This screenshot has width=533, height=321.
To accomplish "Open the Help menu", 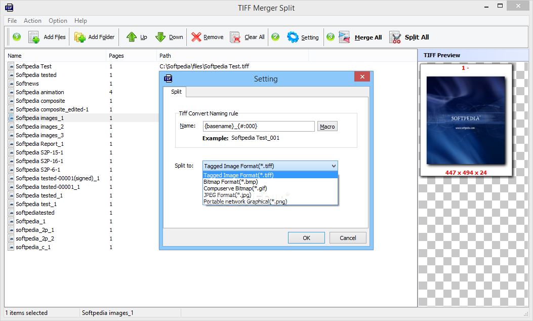I will click(80, 21).
